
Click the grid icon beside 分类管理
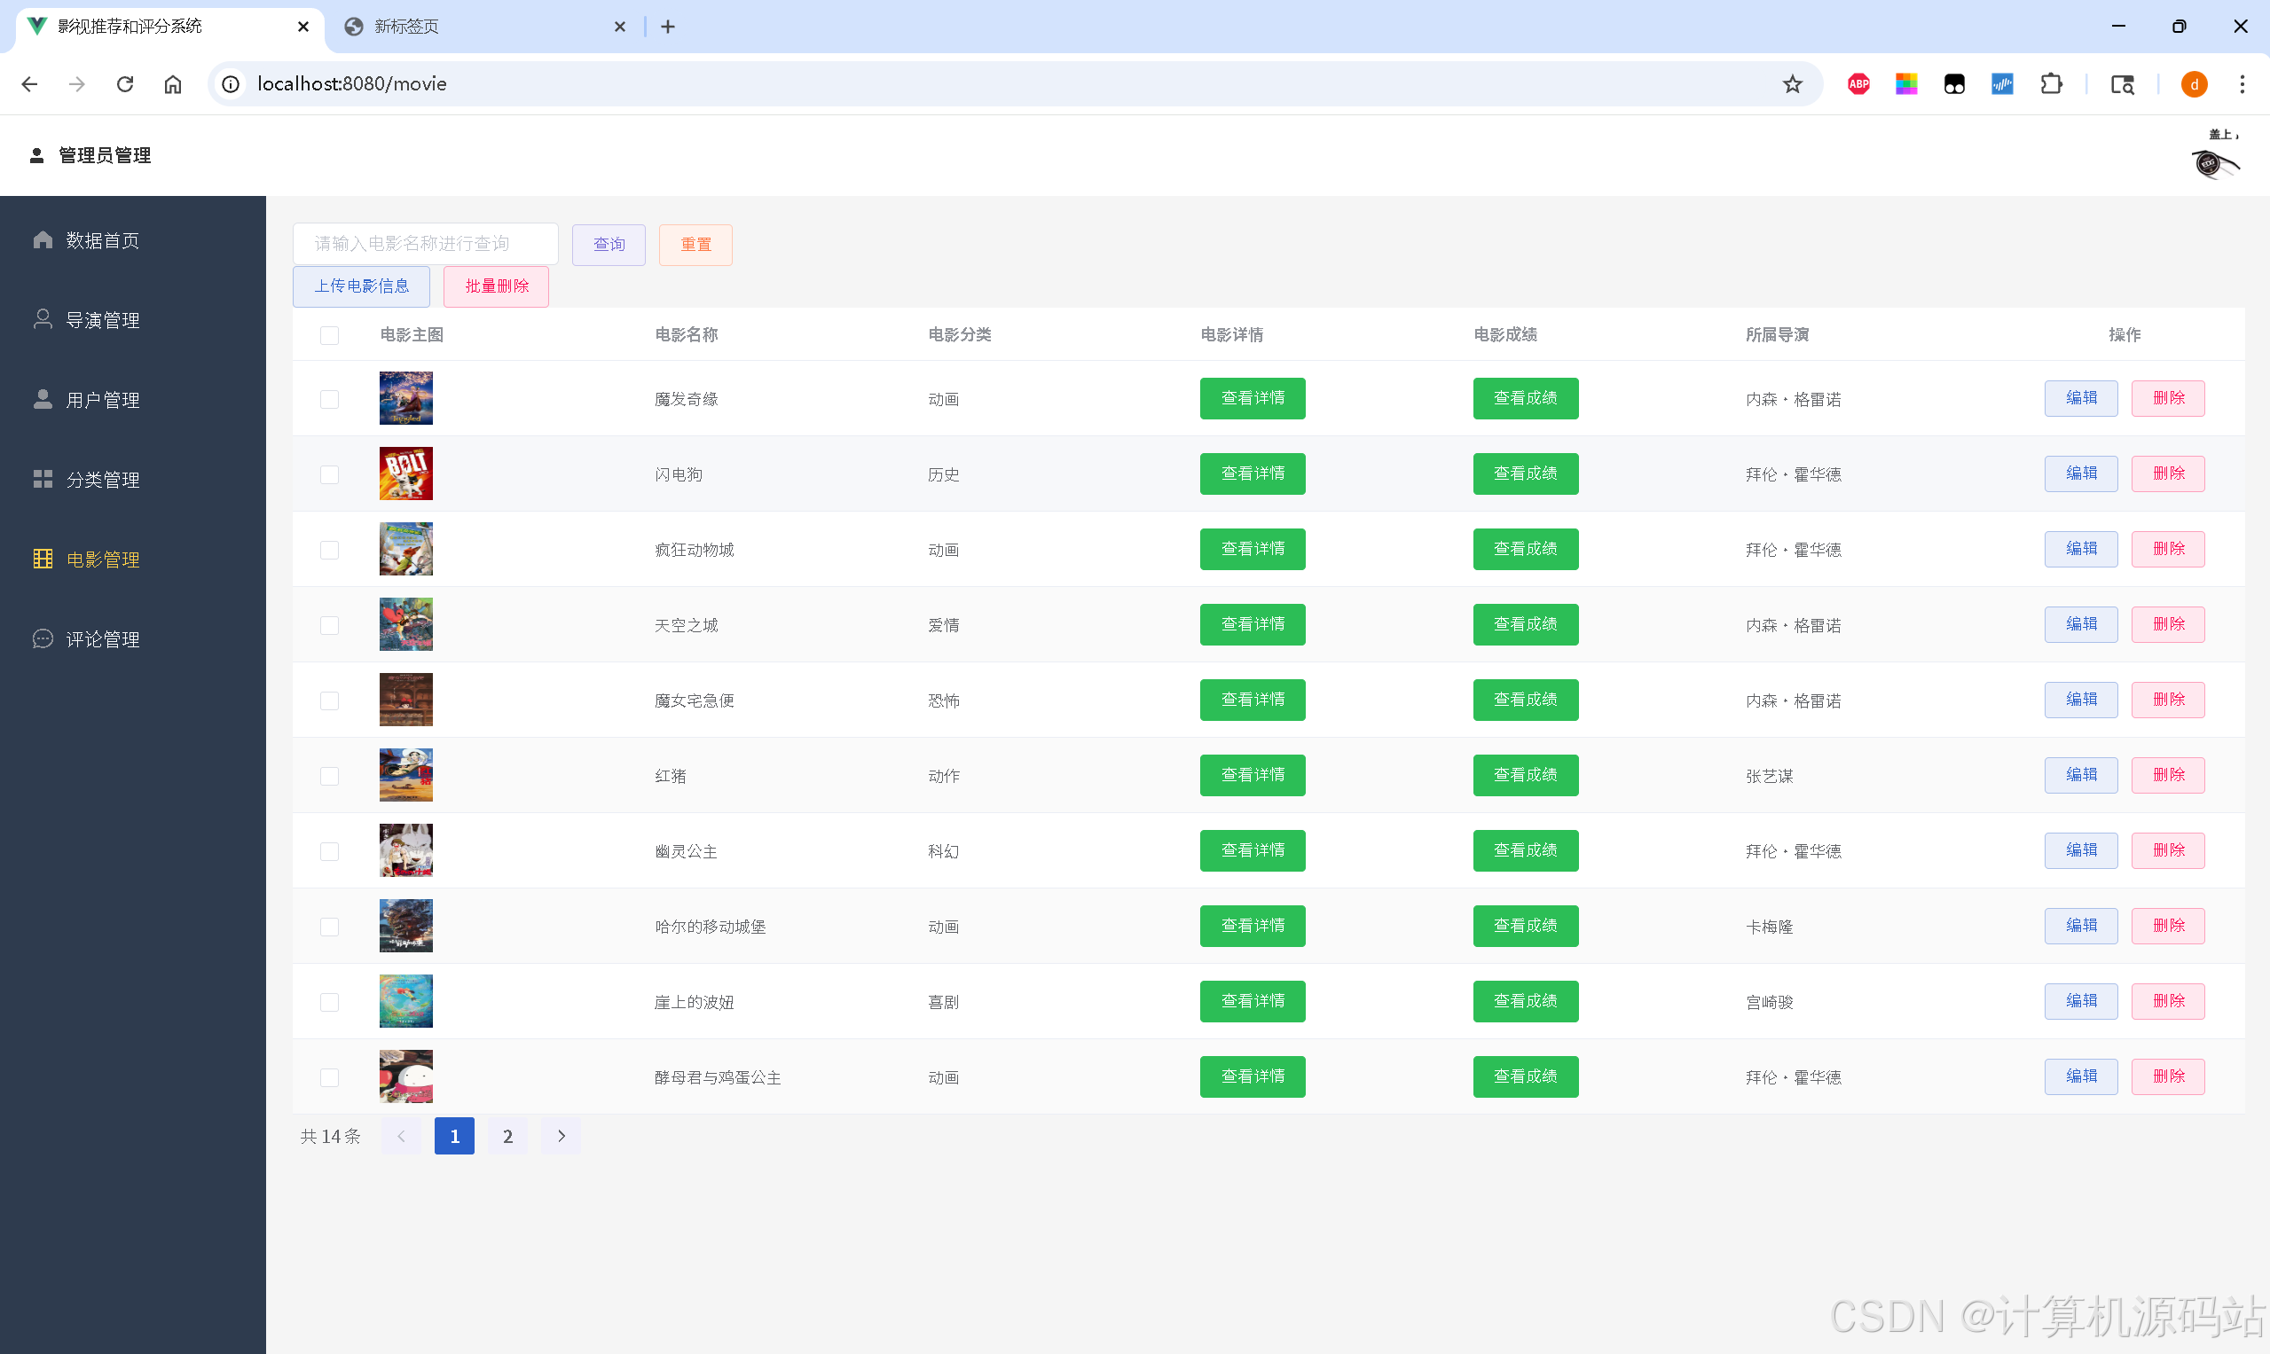(x=42, y=479)
